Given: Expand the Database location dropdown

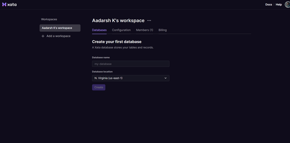Looking at the screenshot, I should coord(130,78).
